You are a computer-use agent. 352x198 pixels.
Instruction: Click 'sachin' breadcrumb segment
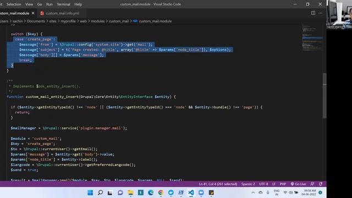coord(18,21)
